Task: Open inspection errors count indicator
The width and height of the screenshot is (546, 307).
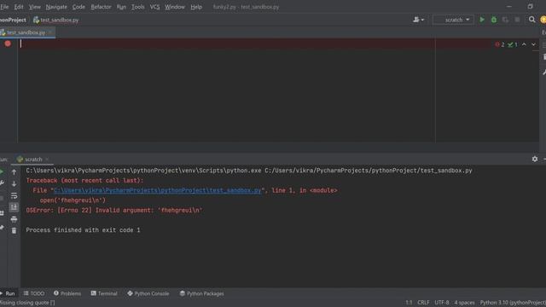Action: click(x=500, y=44)
